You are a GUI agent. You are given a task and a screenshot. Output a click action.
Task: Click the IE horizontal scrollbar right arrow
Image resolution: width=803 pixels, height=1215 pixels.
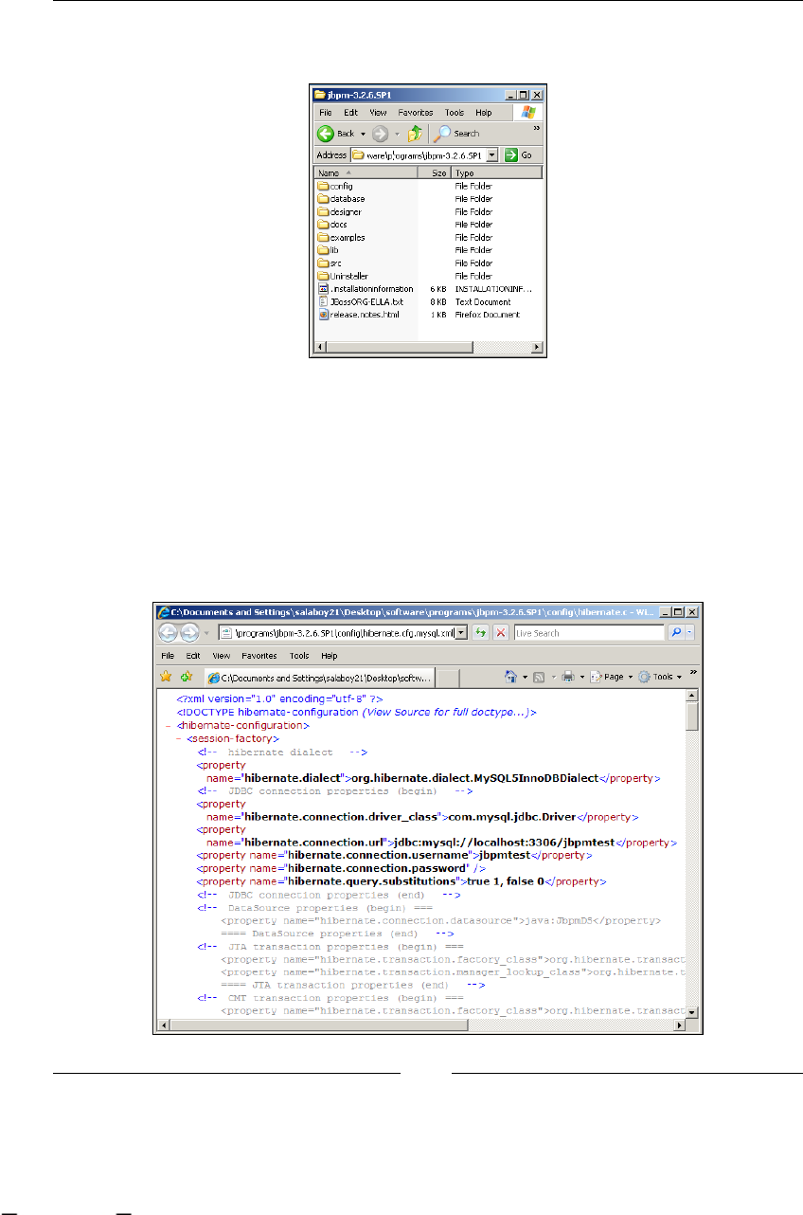679,1025
